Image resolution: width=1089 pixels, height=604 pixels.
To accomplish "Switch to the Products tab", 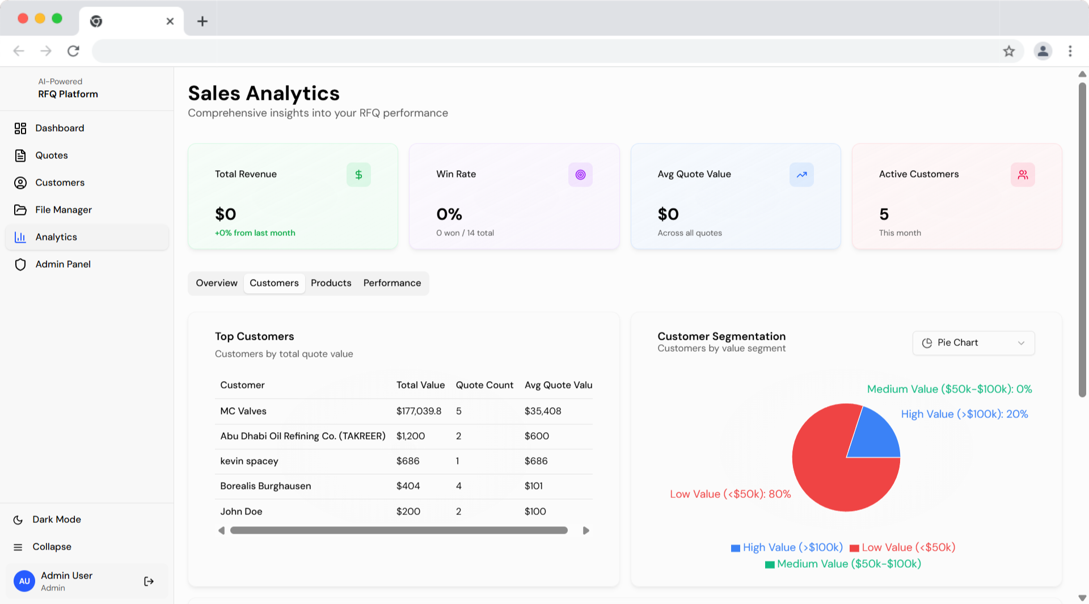I will click(331, 283).
